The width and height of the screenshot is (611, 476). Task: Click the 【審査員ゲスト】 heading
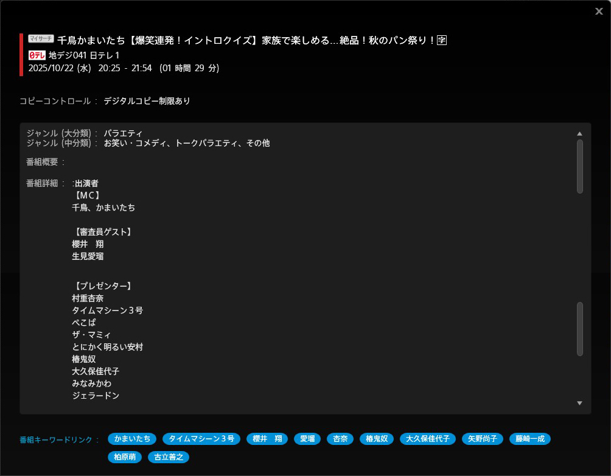click(x=103, y=232)
